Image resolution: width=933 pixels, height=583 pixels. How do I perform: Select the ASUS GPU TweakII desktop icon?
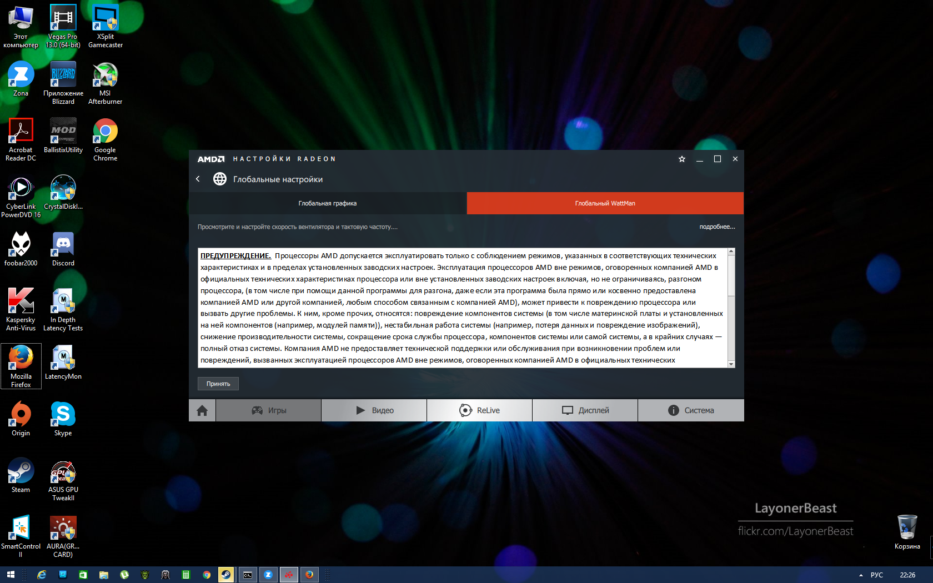[63, 480]
